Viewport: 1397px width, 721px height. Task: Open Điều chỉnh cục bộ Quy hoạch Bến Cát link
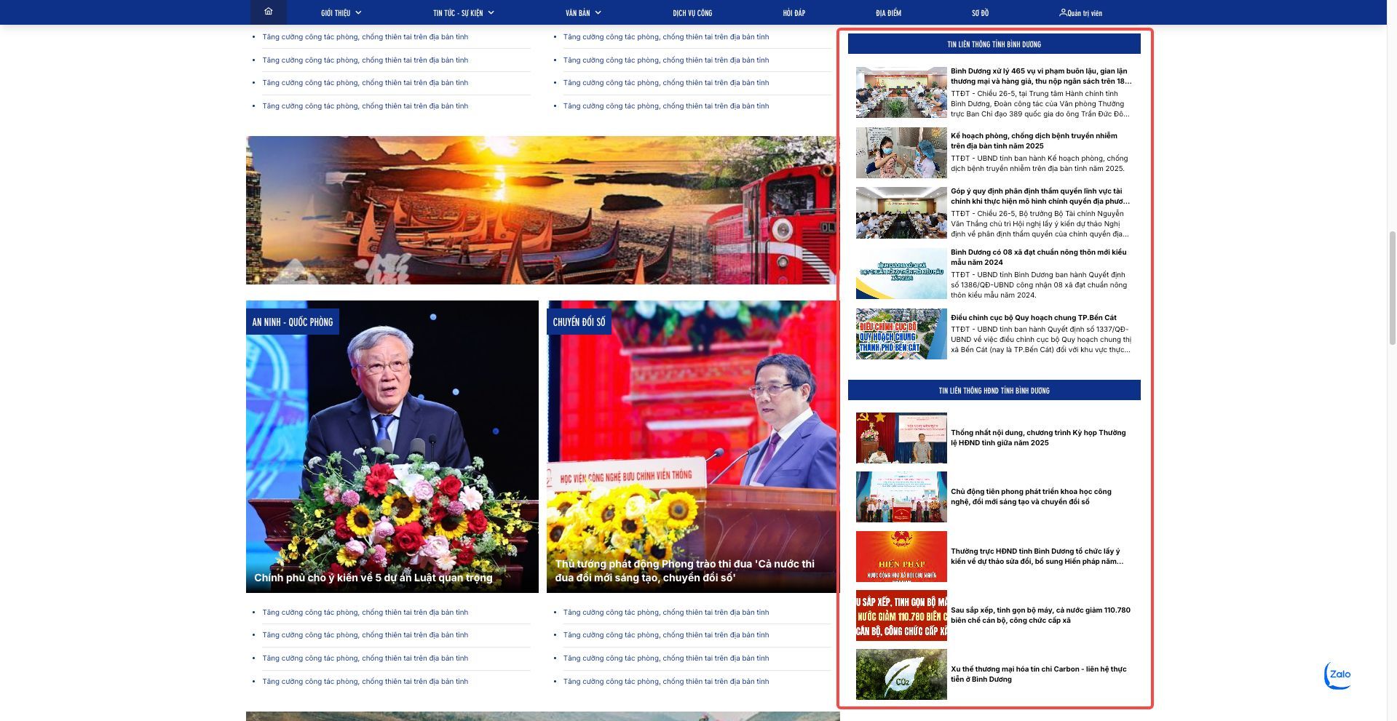pos(1033,317)
